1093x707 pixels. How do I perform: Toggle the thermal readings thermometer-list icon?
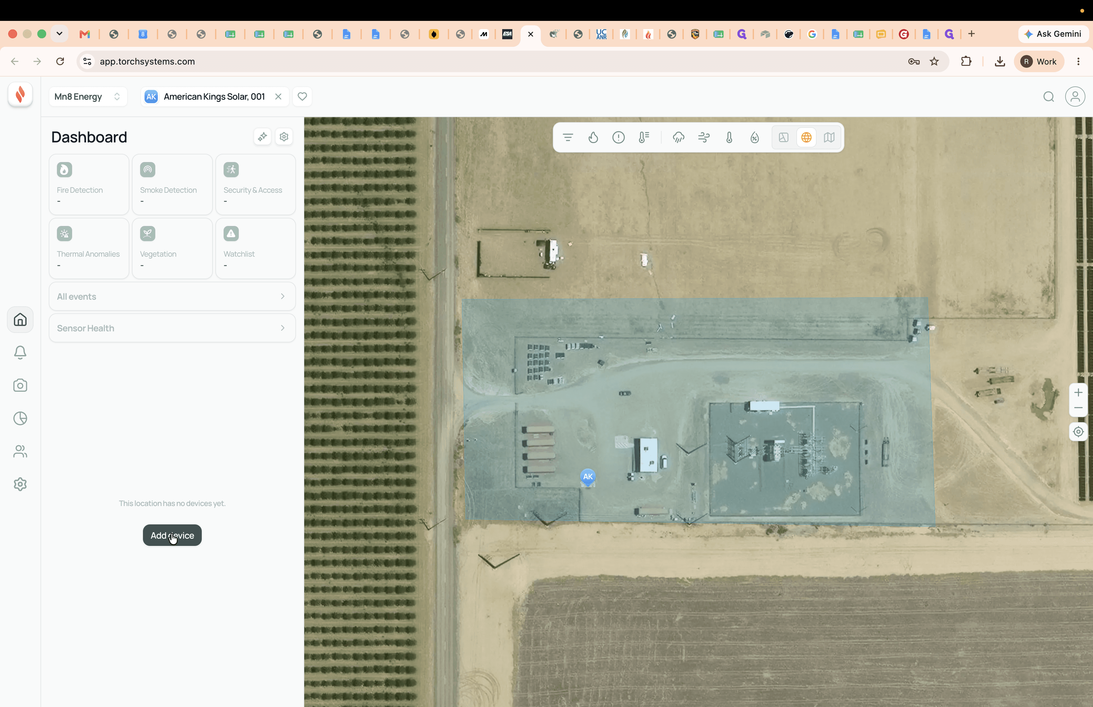pos(644,137)
